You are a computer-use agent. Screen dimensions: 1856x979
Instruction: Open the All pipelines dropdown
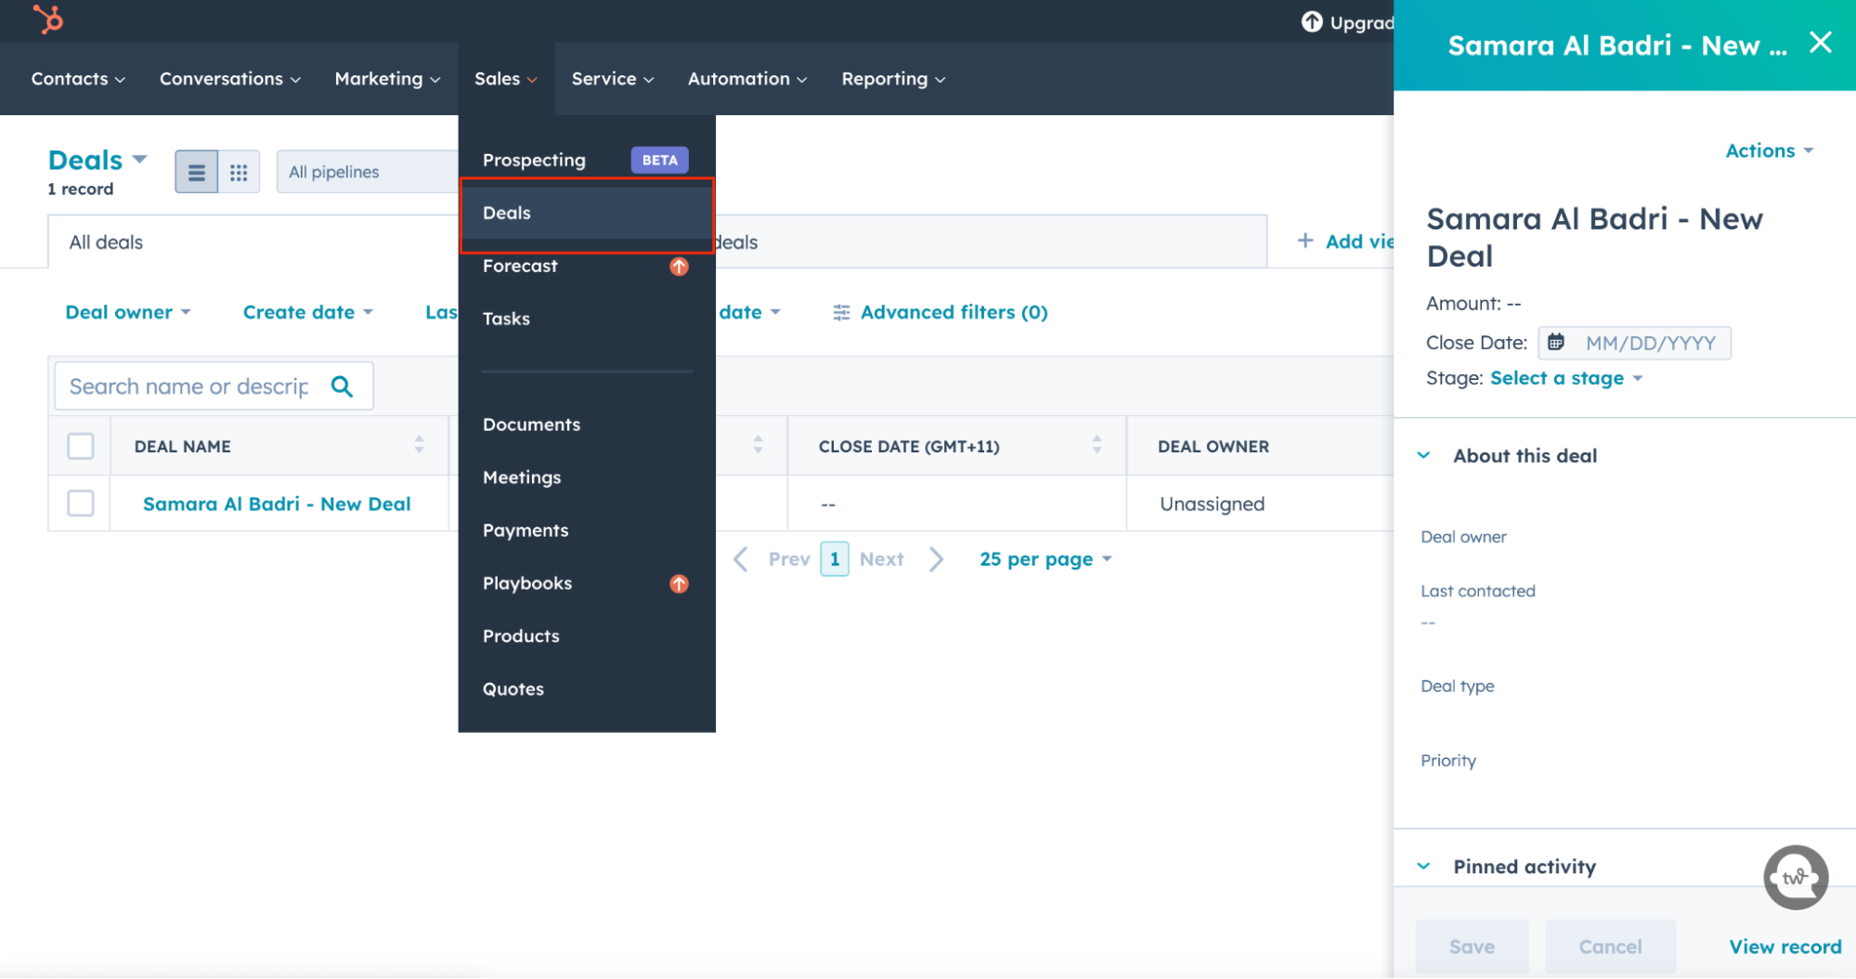368,172
